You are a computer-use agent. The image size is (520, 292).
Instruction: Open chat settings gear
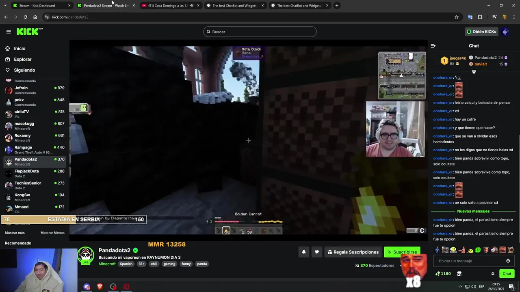click(x=493, y=274)
